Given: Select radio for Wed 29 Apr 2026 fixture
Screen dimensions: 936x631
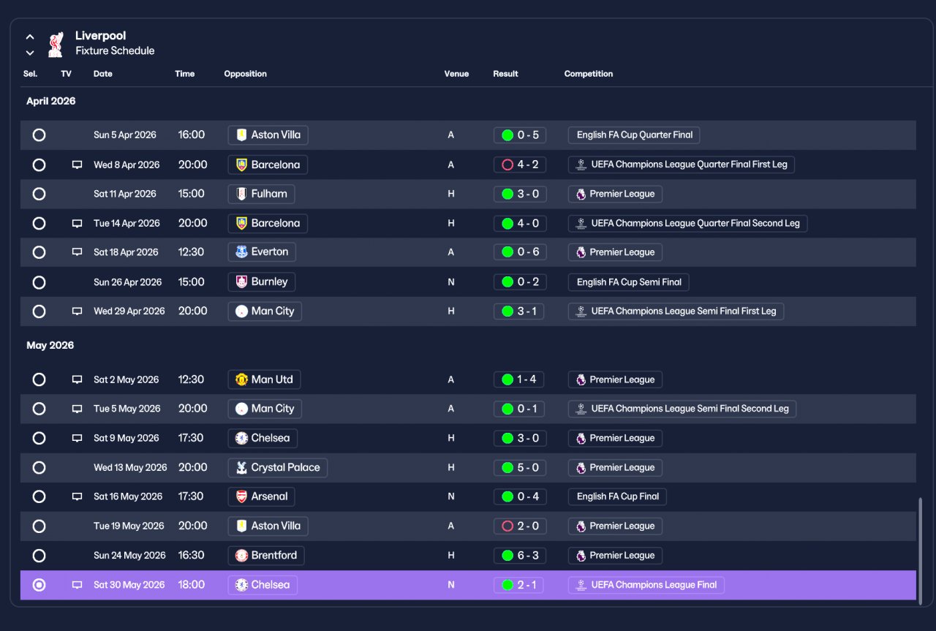Looking at the screenshot, I should pyautogui.click(x=39, y=311).
